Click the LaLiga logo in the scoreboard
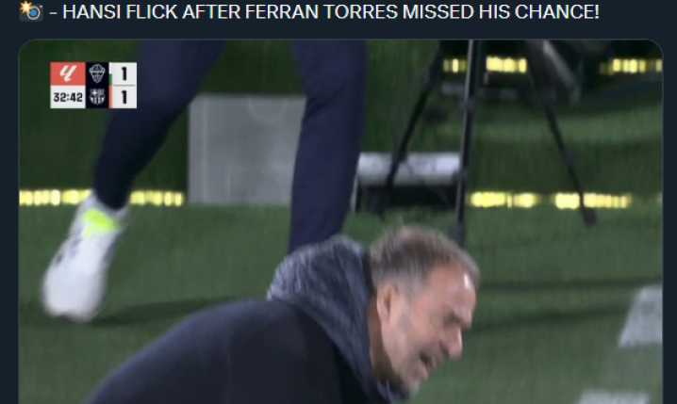Image resolution: width=677 pixels, height=404 pixels. pos(68,73)
